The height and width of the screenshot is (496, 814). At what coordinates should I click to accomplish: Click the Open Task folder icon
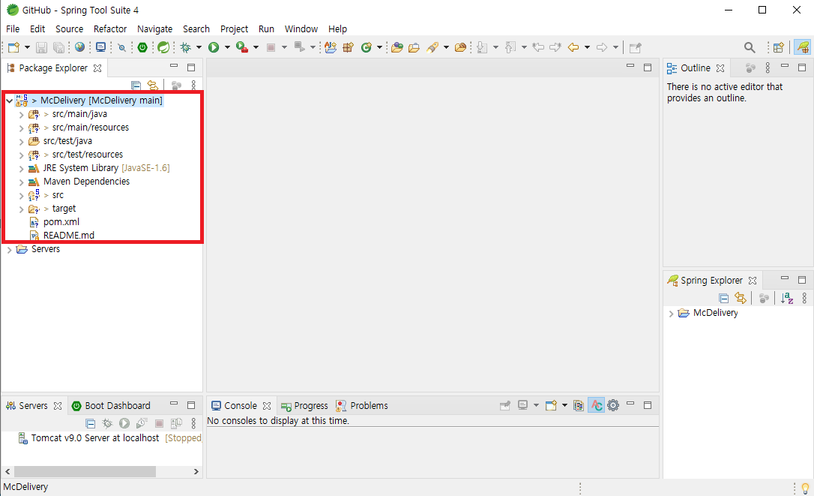click(x=414, y=47)
